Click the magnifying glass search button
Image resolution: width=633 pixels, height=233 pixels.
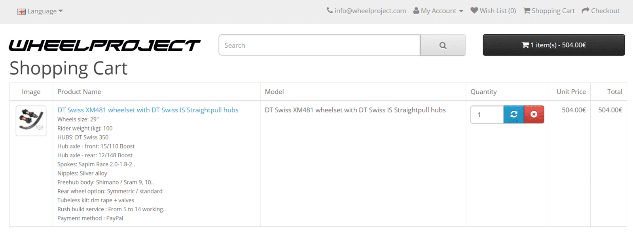click(x=443, y=45)
